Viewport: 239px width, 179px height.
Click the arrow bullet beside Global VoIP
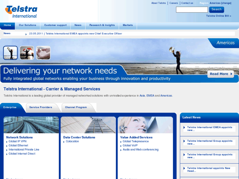click(x=121, y=146)
